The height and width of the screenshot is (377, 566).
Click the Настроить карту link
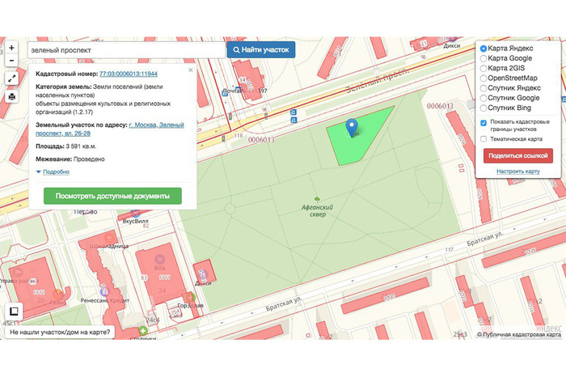coord(518,172)
